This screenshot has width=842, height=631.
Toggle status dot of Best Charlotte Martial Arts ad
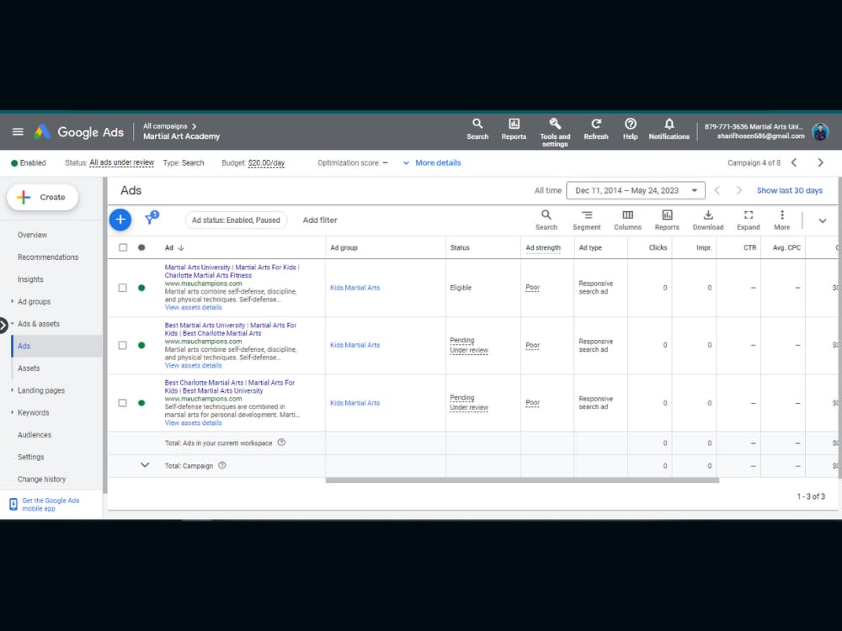point(141,402)
